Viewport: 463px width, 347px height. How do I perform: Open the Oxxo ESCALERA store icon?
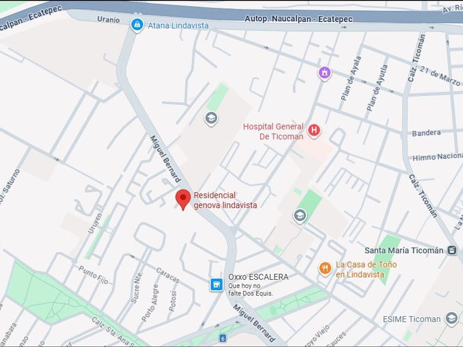[x=216, y=285]
